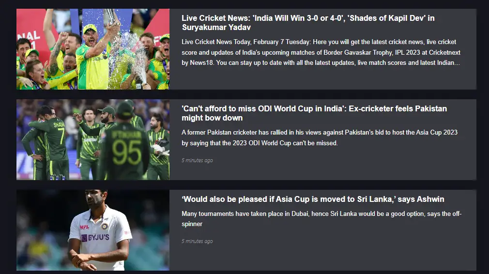This screenshot has width=489, height=274.
Task: Open the Ashwin in white jersey thumbnail
Action: pos(93,230)
